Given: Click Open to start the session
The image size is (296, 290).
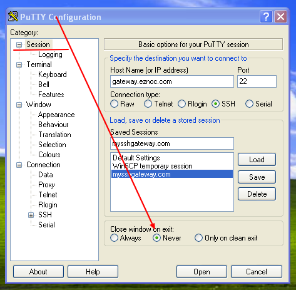Looking at the screenshot, I should pyautogui.click(x=202, y=272).
